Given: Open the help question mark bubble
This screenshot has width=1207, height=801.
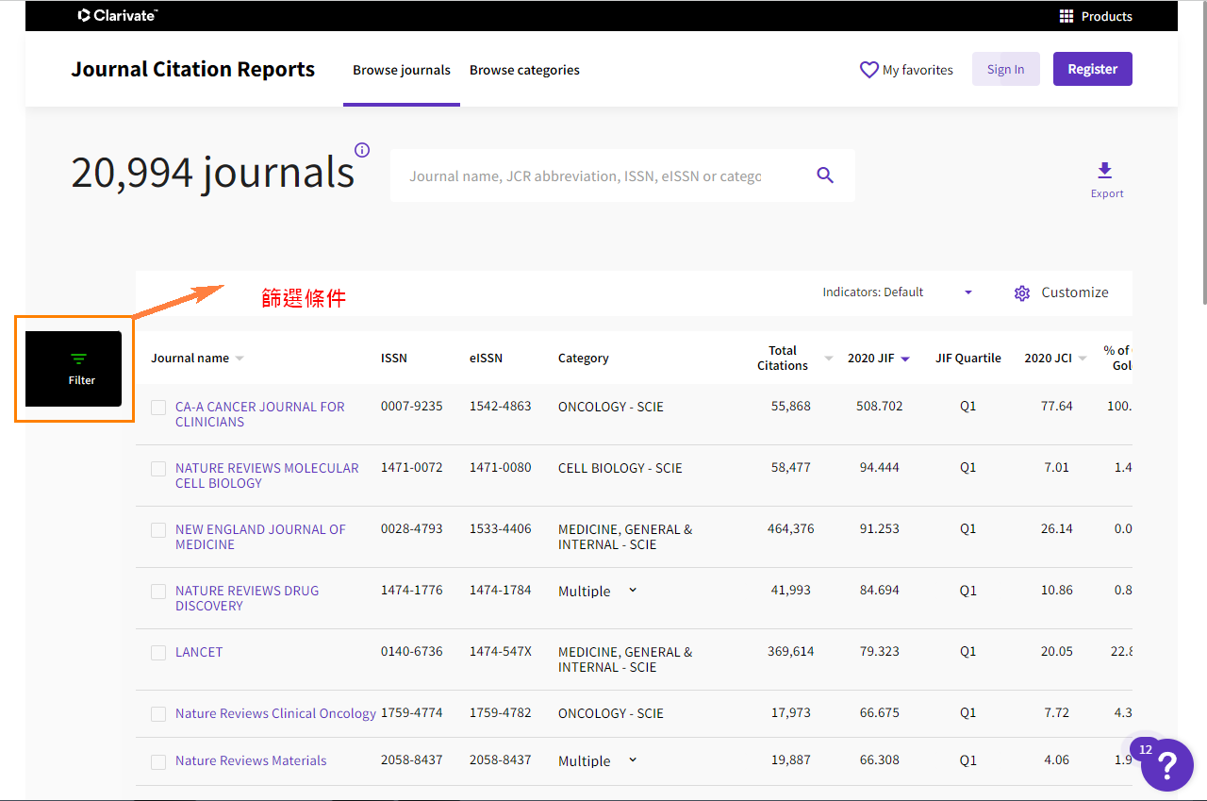Looking at the screenshot, I should 1167,764.
